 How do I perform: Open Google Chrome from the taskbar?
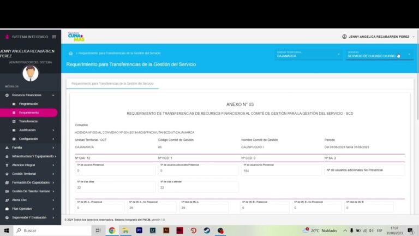coord(112,231)
